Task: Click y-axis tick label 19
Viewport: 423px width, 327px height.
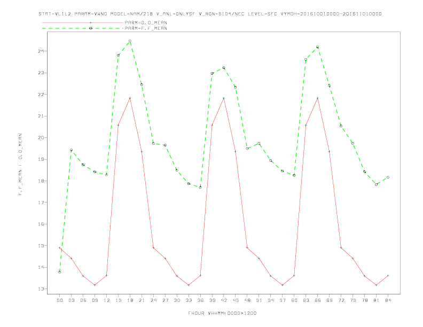Action: pos(41,159)
